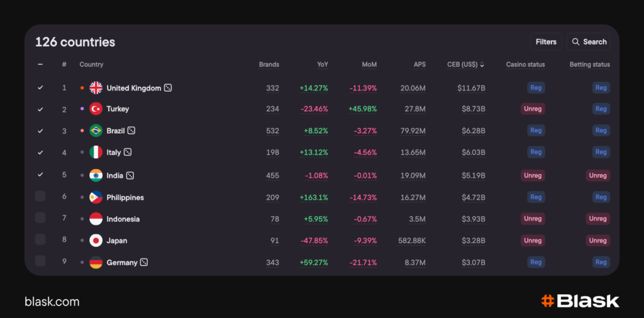Click the dice icon beside Germany

(x=144, y=262)
